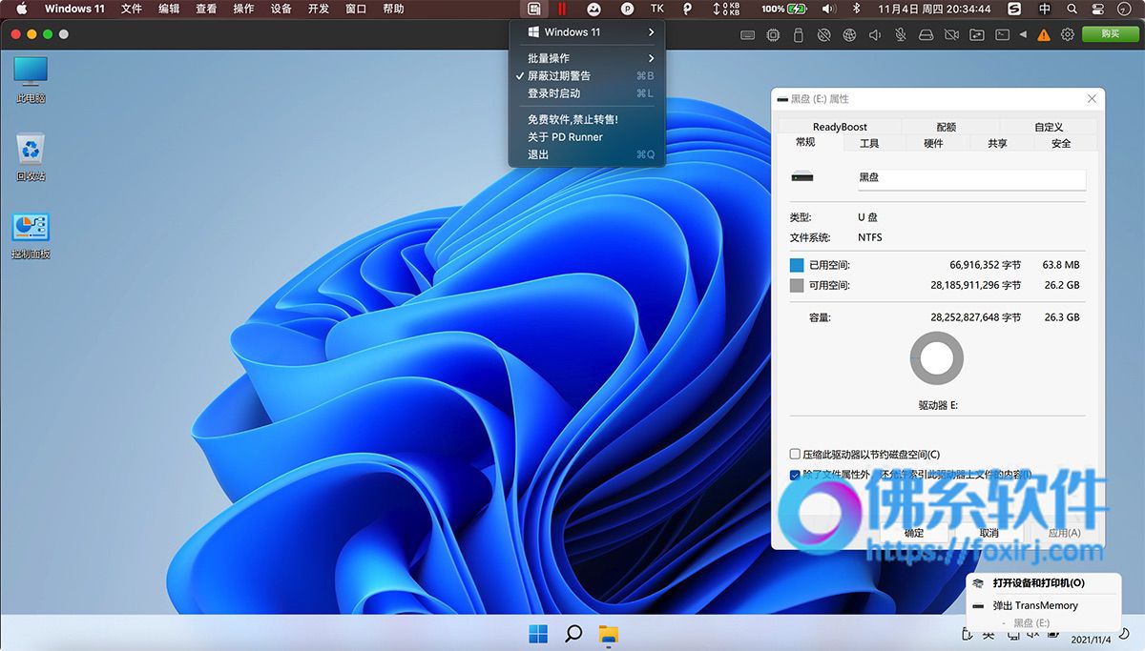Open the battery 100% status menu
Screen dimensions: 1145x651
pyautogui.click(x=784, y=9)
